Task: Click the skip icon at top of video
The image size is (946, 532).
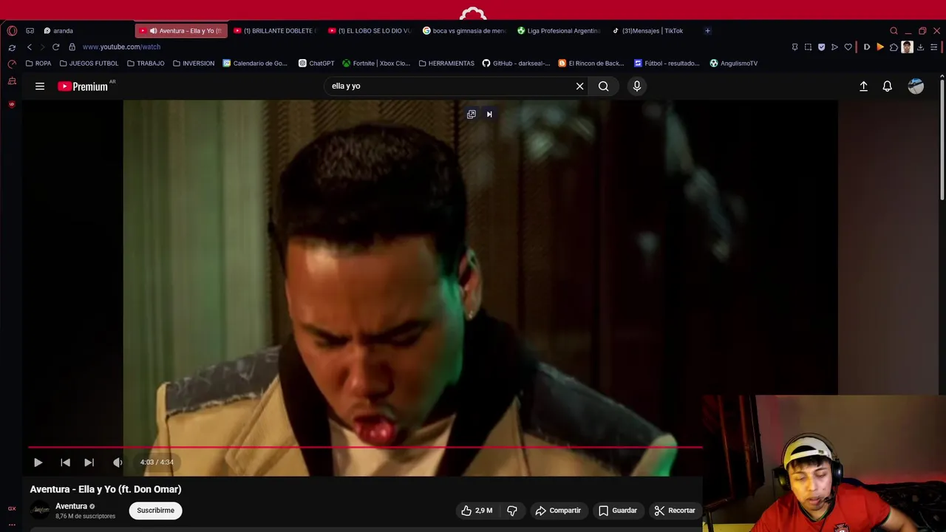Action: coord(489,115)
